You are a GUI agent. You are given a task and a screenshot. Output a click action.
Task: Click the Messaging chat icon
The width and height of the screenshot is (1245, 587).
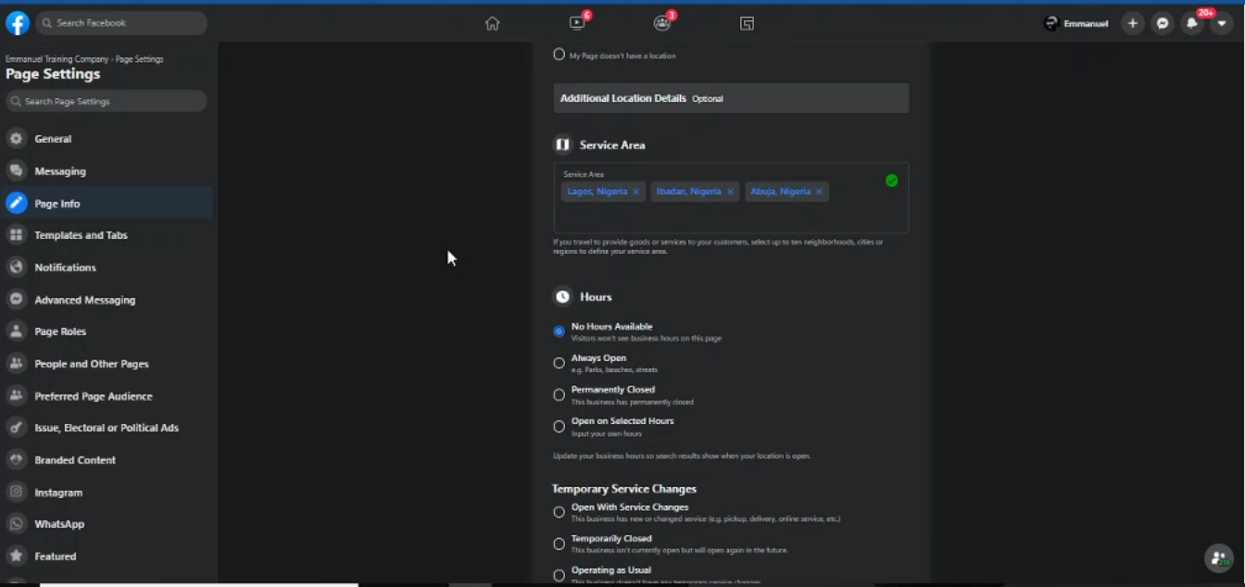[x=16, y=171]
